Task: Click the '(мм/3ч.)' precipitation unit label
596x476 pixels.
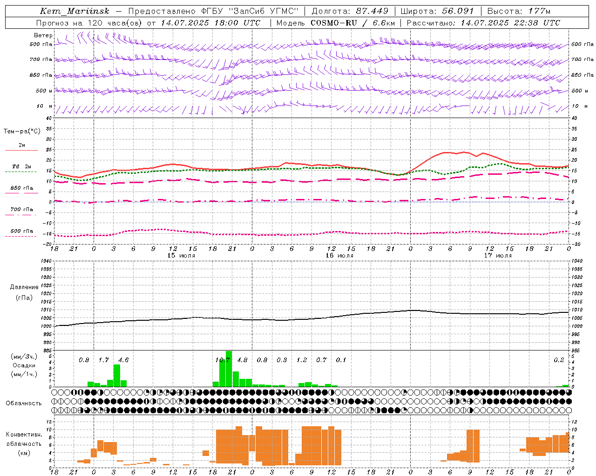Action: (24, 357)
